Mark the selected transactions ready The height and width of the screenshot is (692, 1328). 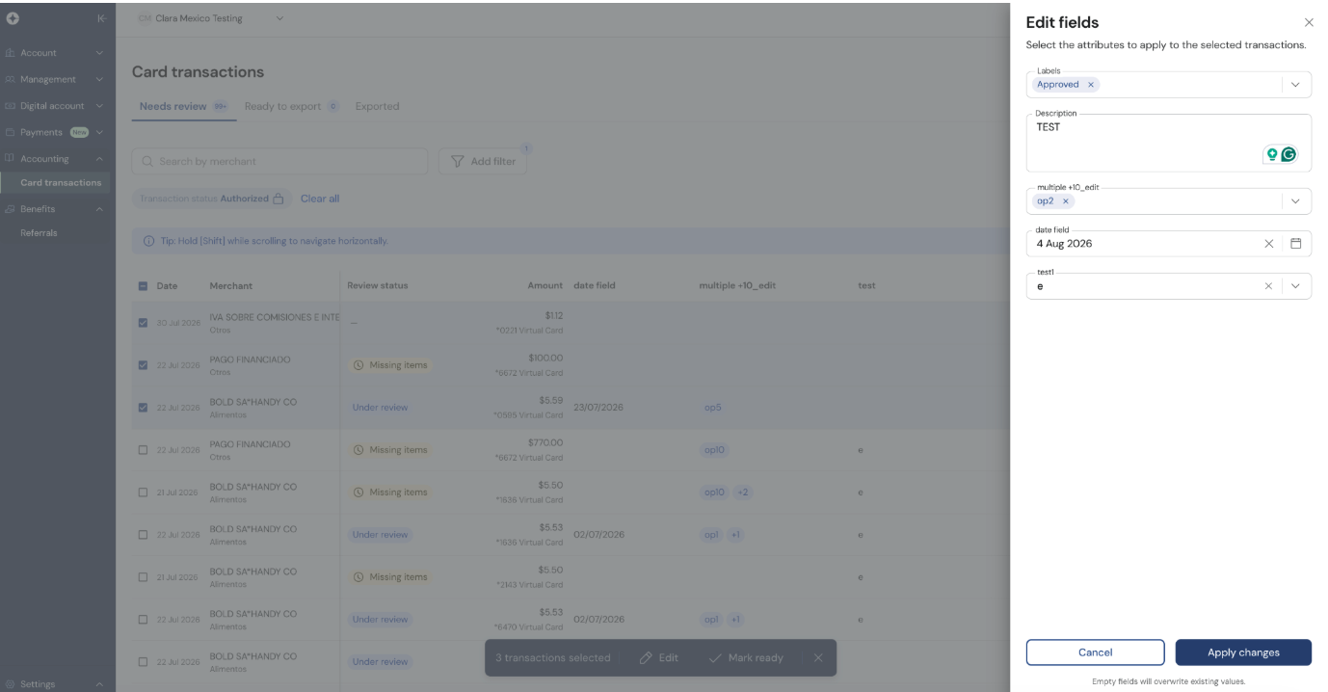pyautogui.click(x=746, y=658)
